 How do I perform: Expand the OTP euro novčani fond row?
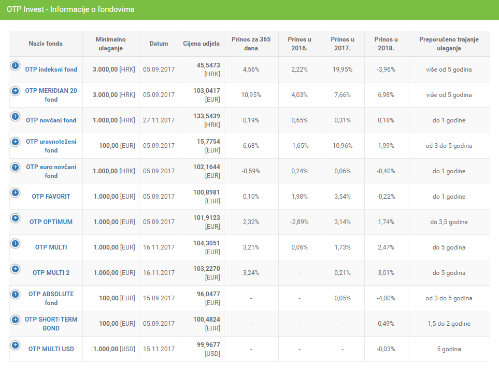point(15,167)
